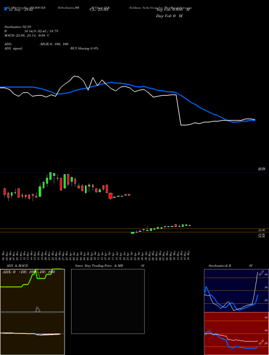The width and height of the screenshot is (269, 355).
Task: Open the red-background RSI chart
Action: (236, 333)
